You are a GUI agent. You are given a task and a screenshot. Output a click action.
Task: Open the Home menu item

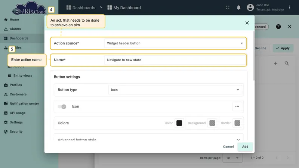pyautogui.click(x=14, y=20)
